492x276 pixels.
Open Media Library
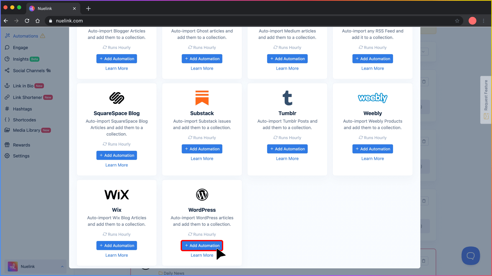coord(26,130)
